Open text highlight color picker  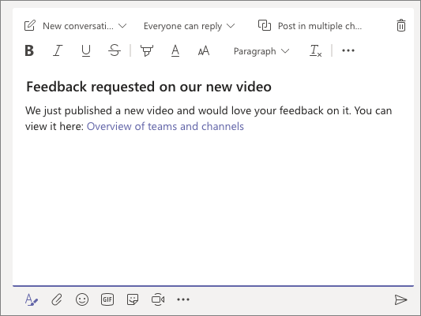tap(147, 50)
